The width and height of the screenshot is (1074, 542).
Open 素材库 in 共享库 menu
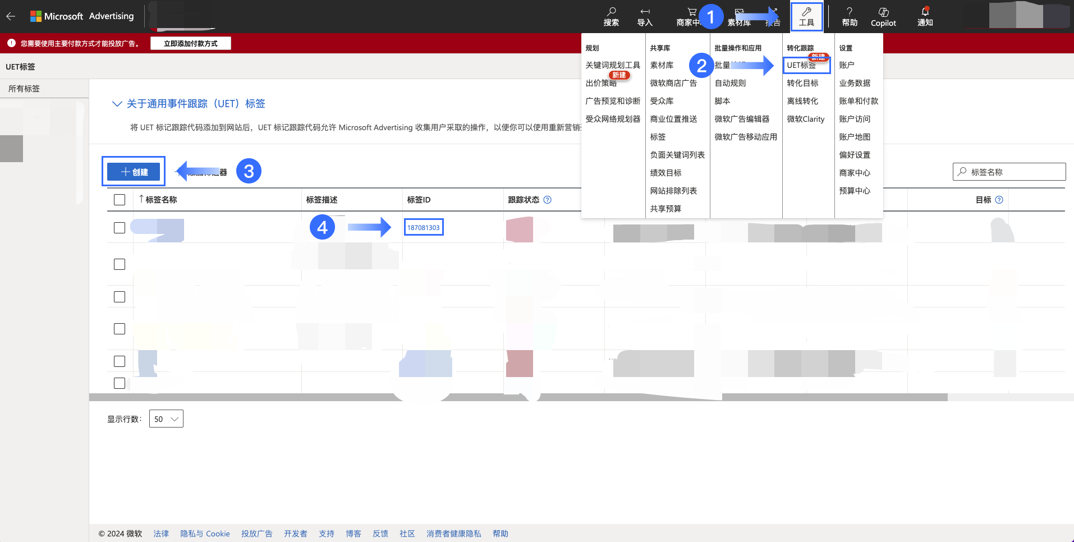662,65
